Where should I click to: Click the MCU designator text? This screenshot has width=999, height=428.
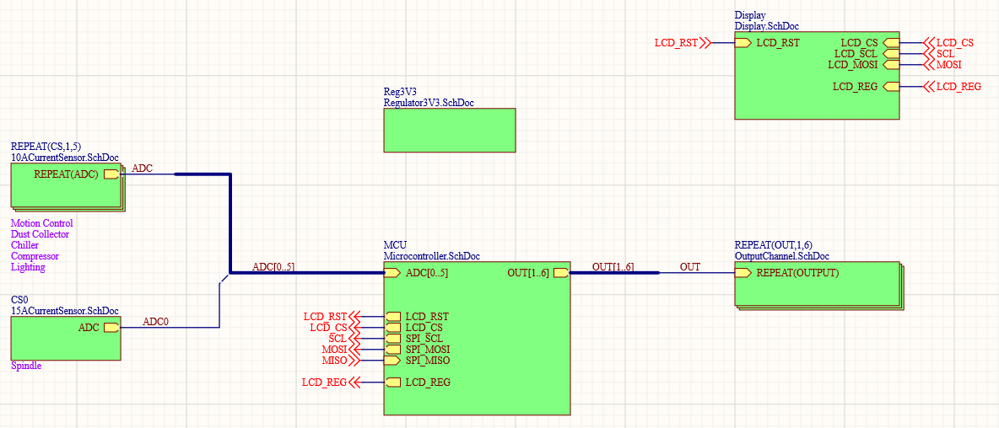(395, 245)
